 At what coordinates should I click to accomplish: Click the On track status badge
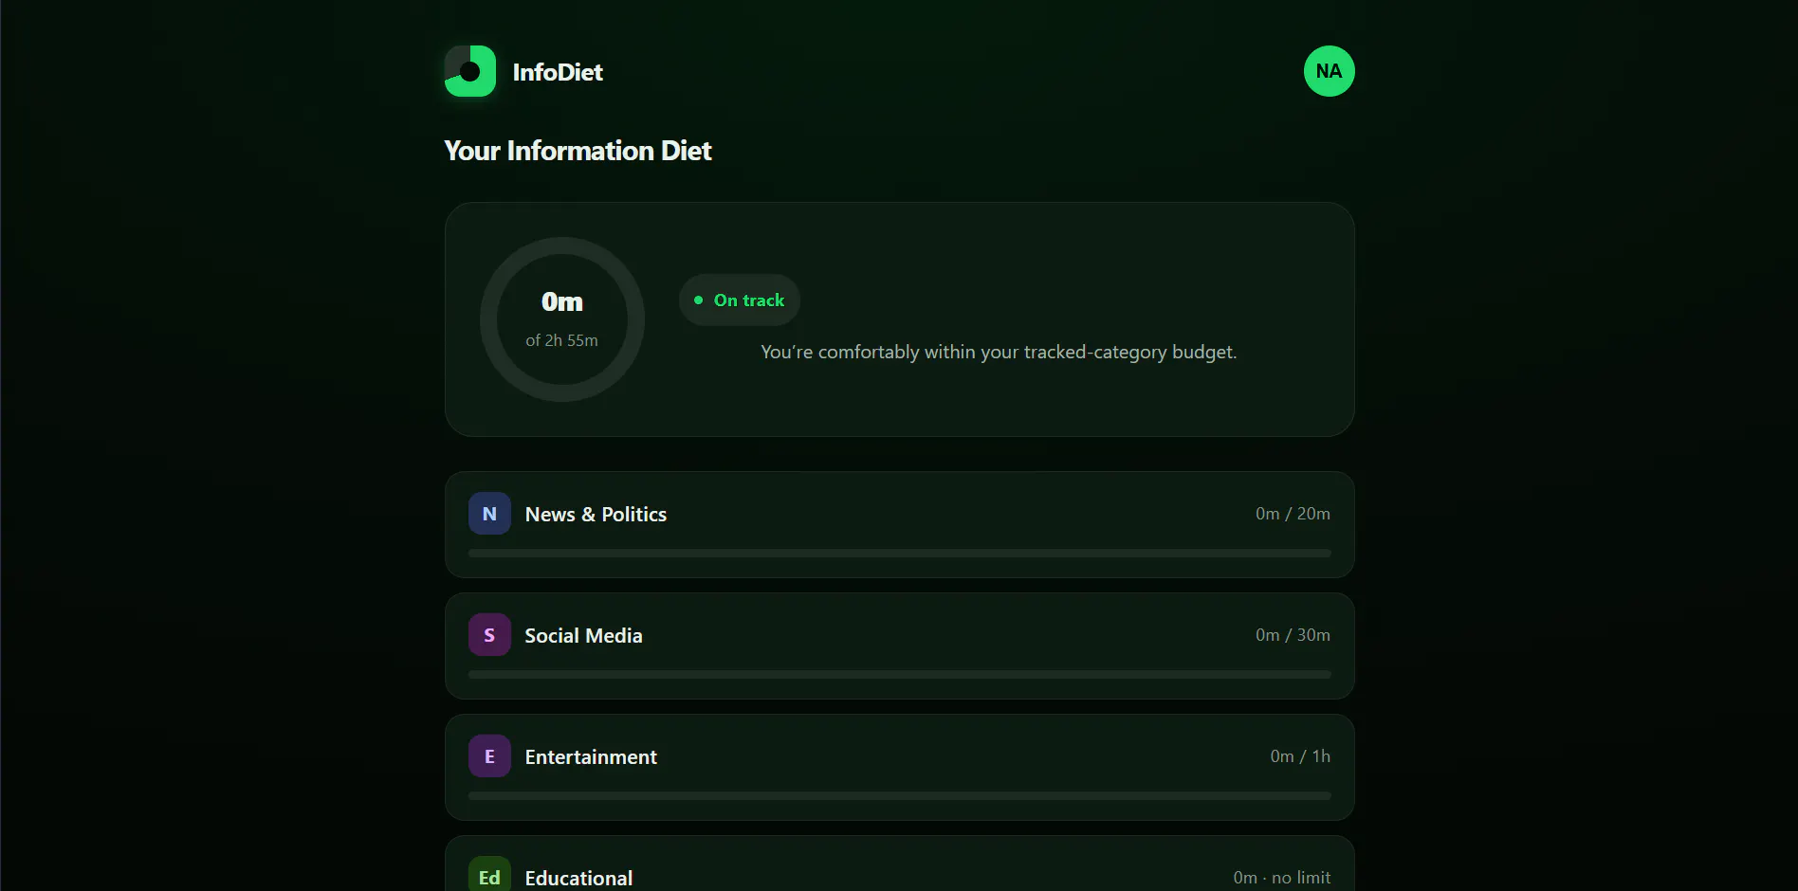pyautogui.click(x=740, y=300)
